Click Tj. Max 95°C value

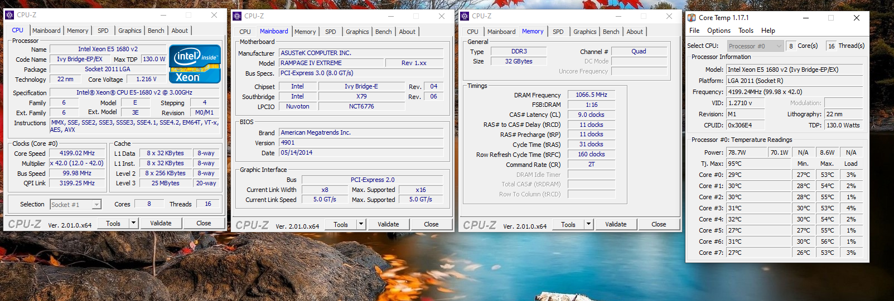[x=758, y=164]
